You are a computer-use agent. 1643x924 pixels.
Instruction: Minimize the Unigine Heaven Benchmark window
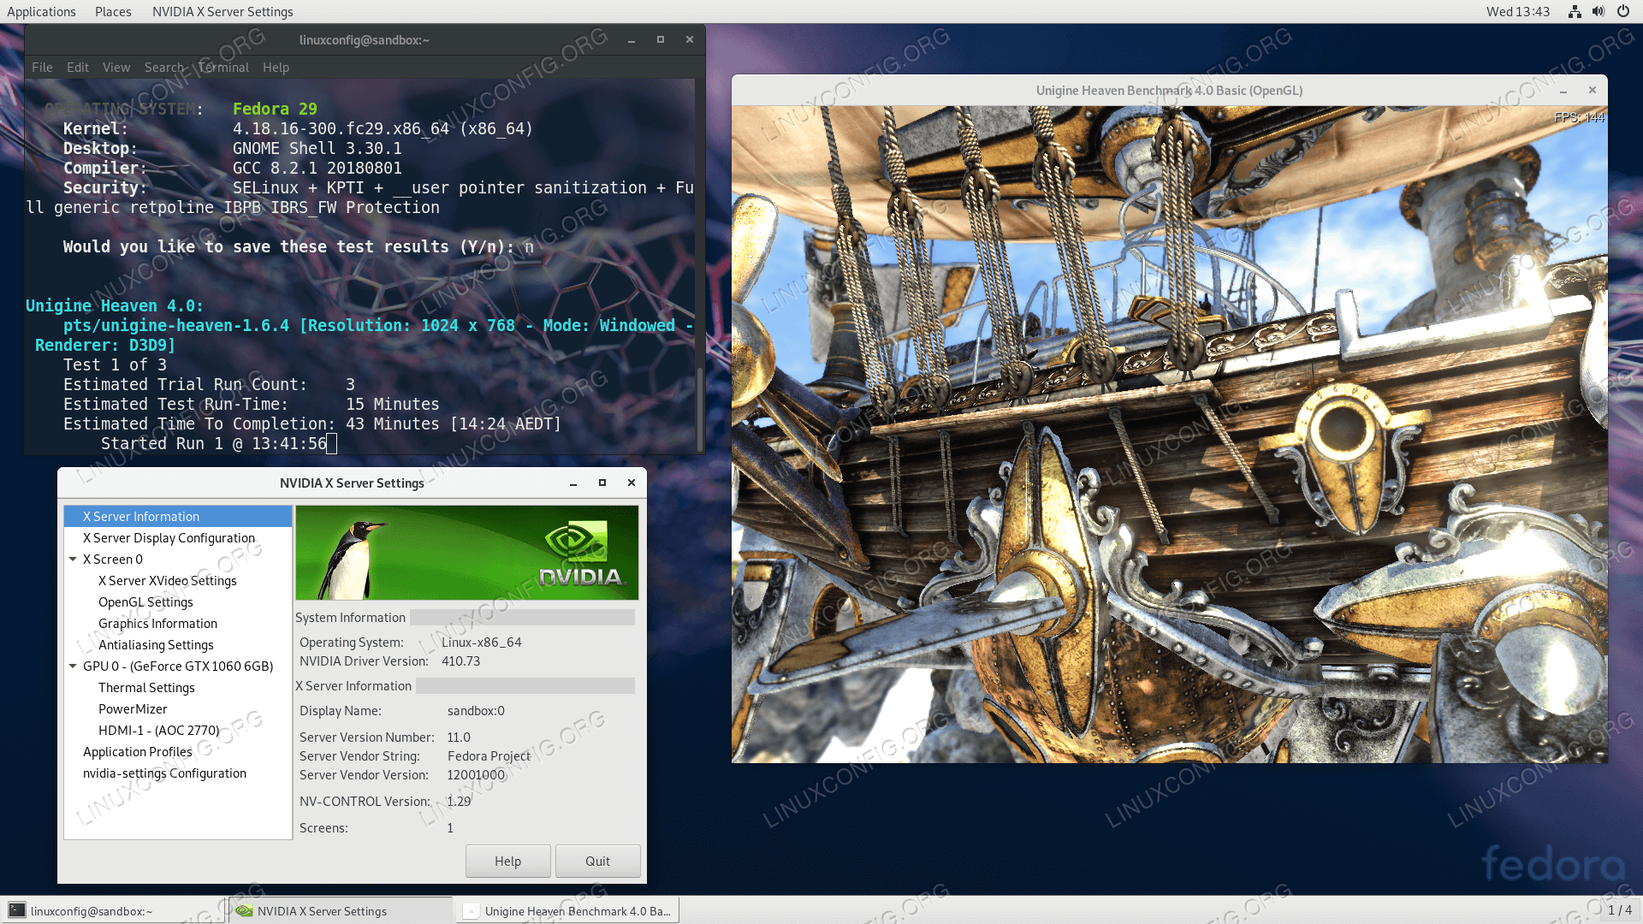coord(1563,91)
